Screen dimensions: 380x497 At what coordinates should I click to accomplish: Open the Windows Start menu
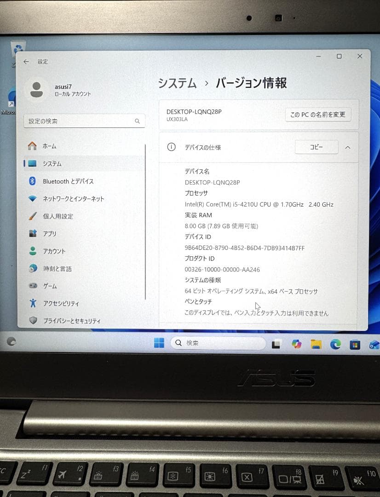(159, 342)
